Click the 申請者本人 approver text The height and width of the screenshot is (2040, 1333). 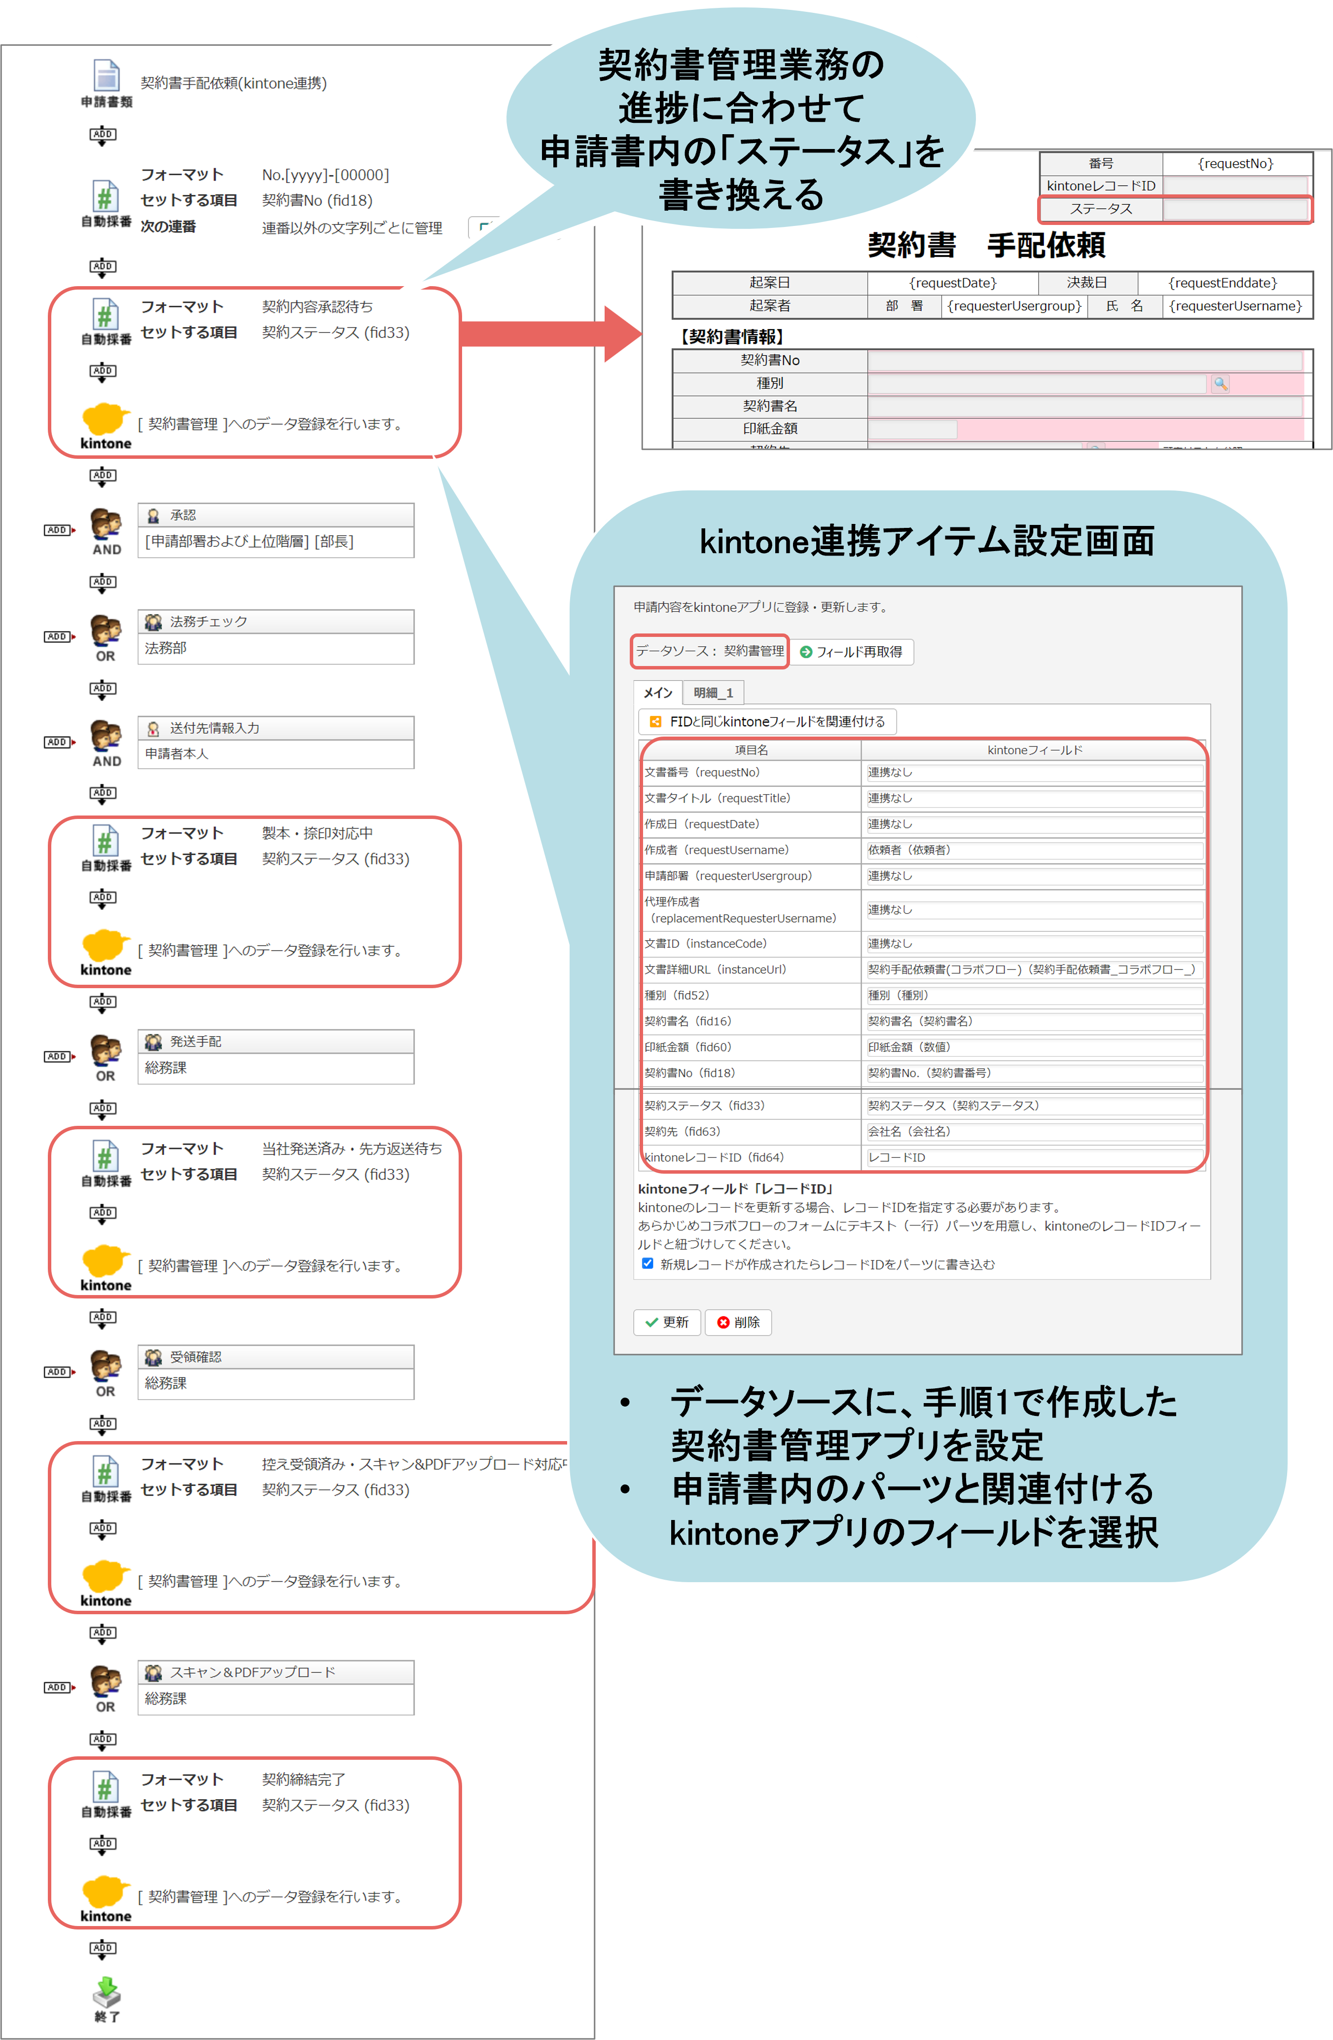point(177,753)
